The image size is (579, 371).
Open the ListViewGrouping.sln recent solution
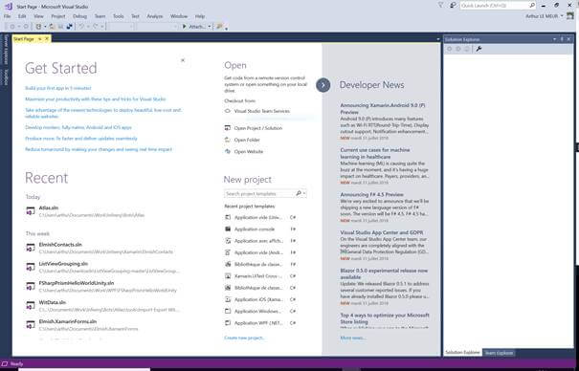point(103,267)
